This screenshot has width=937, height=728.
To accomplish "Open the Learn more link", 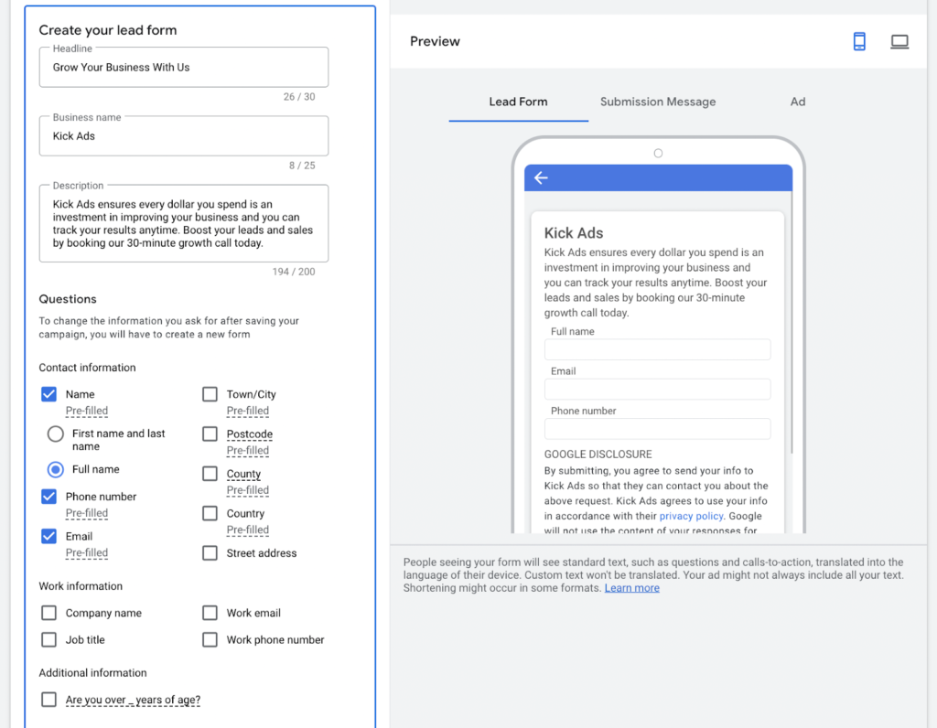I will (631, 588).
